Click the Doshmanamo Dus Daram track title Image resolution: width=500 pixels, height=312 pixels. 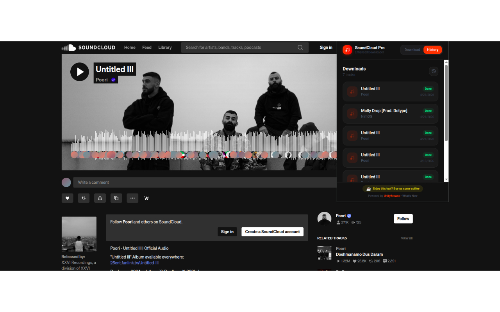click(x=359, y=254)
